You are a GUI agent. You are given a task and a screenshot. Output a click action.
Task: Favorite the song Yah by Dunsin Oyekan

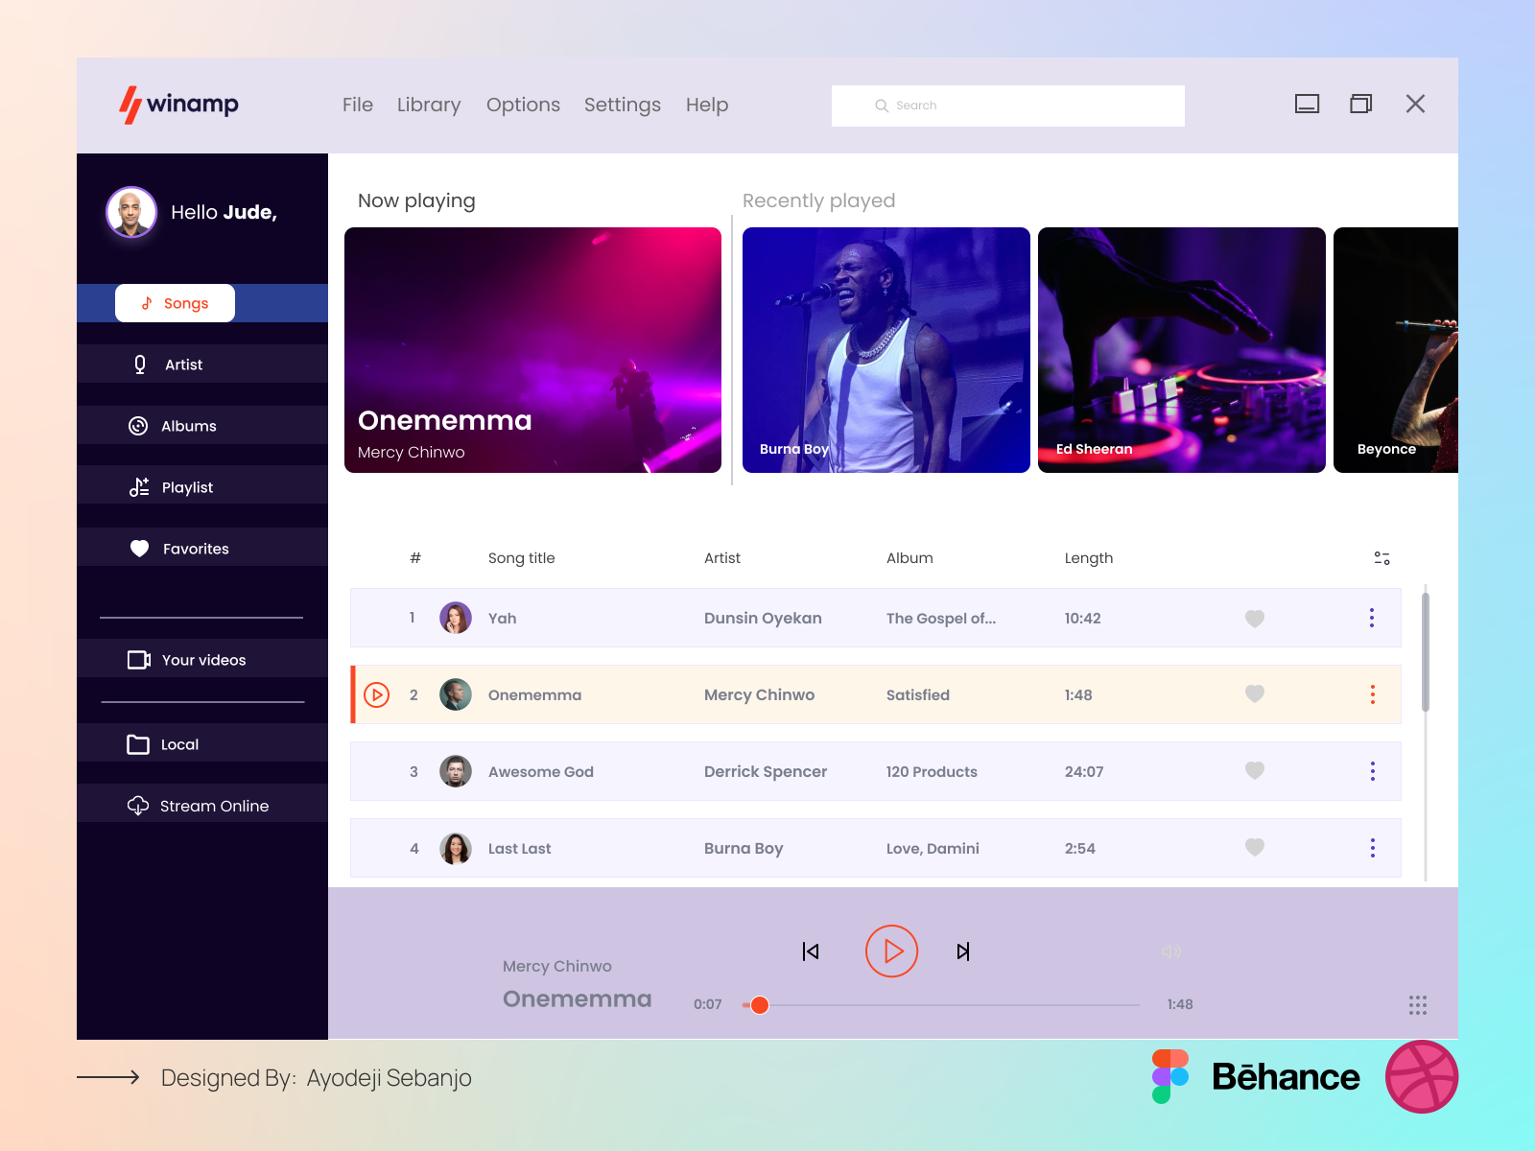1254,618
